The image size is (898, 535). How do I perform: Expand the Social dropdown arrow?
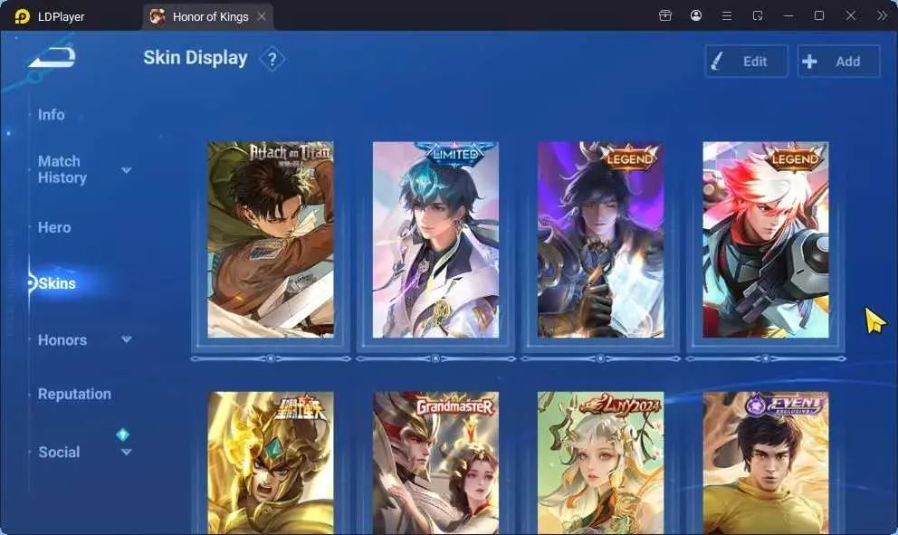[x=127, y=452]
